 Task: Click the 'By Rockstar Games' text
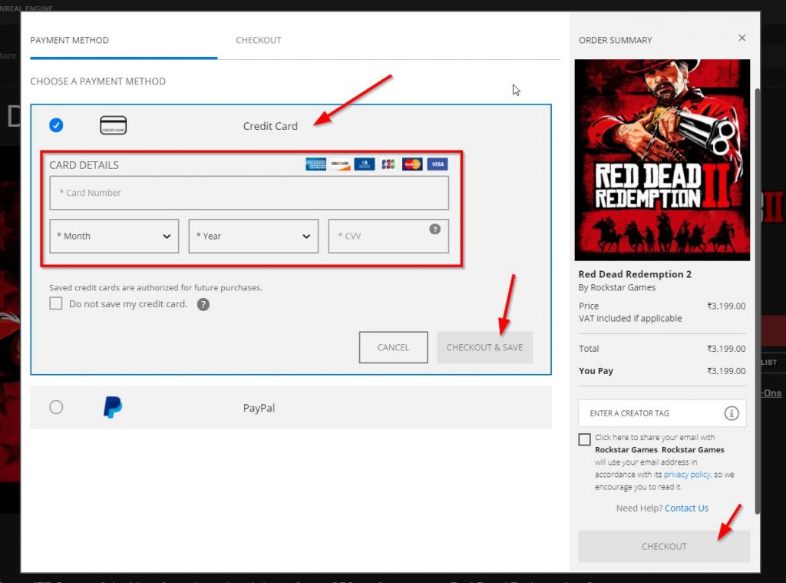(617, 287)
